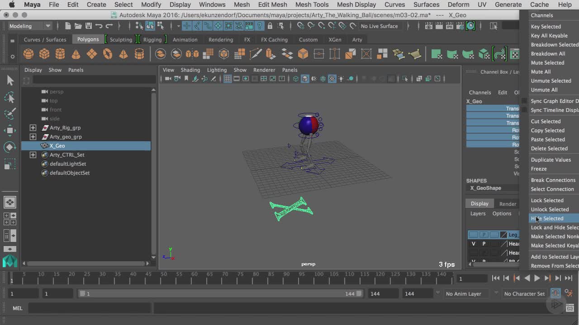This screenshot has width=579, height=325.
Task: Click the Render layer tab
Action: tap(508, 204)
